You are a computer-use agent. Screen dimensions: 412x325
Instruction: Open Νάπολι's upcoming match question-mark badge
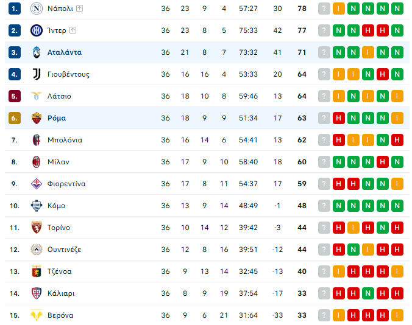pyautogui.click(x=324, y=9)
